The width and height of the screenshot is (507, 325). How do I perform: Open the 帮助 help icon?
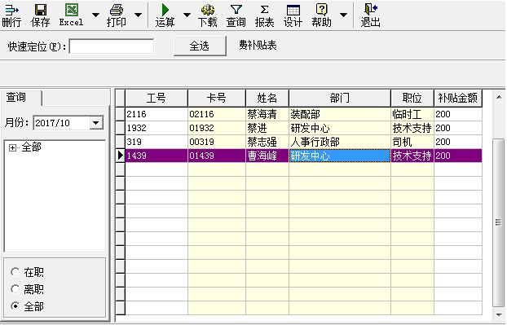pyautogui.click(x=321, y=15)
